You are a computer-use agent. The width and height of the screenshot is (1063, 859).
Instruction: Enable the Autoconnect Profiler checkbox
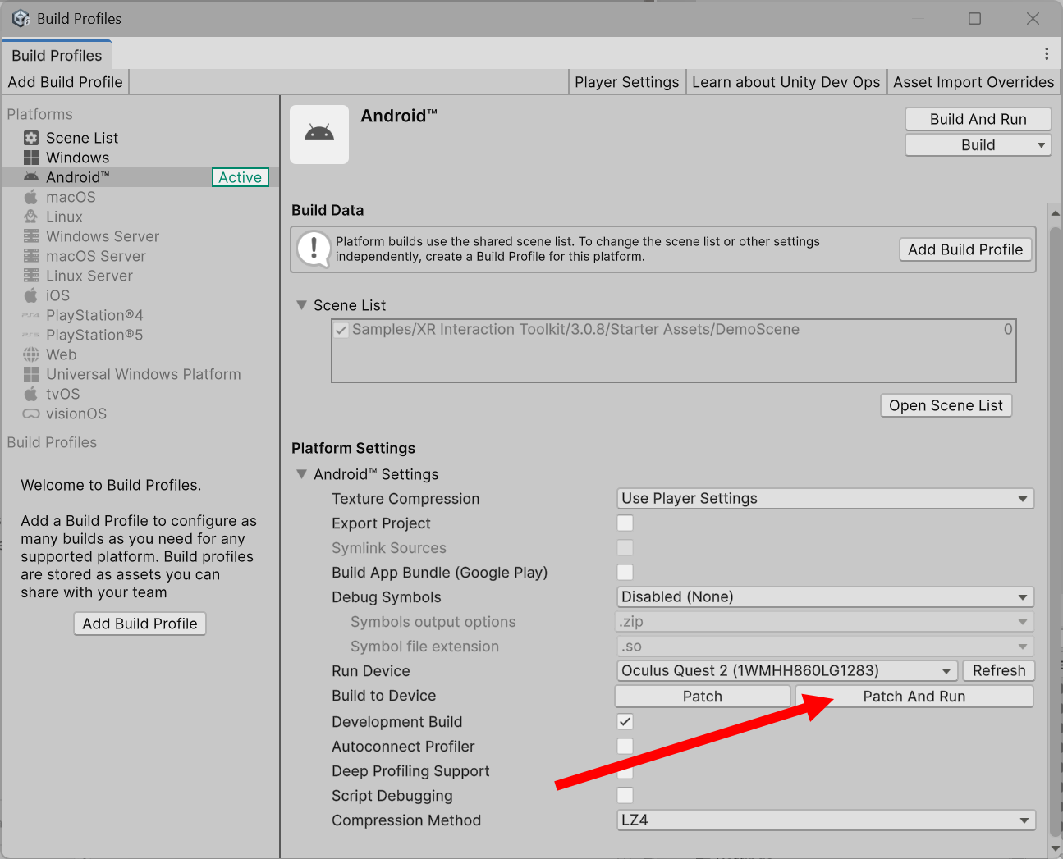click(x=625, y=747)
